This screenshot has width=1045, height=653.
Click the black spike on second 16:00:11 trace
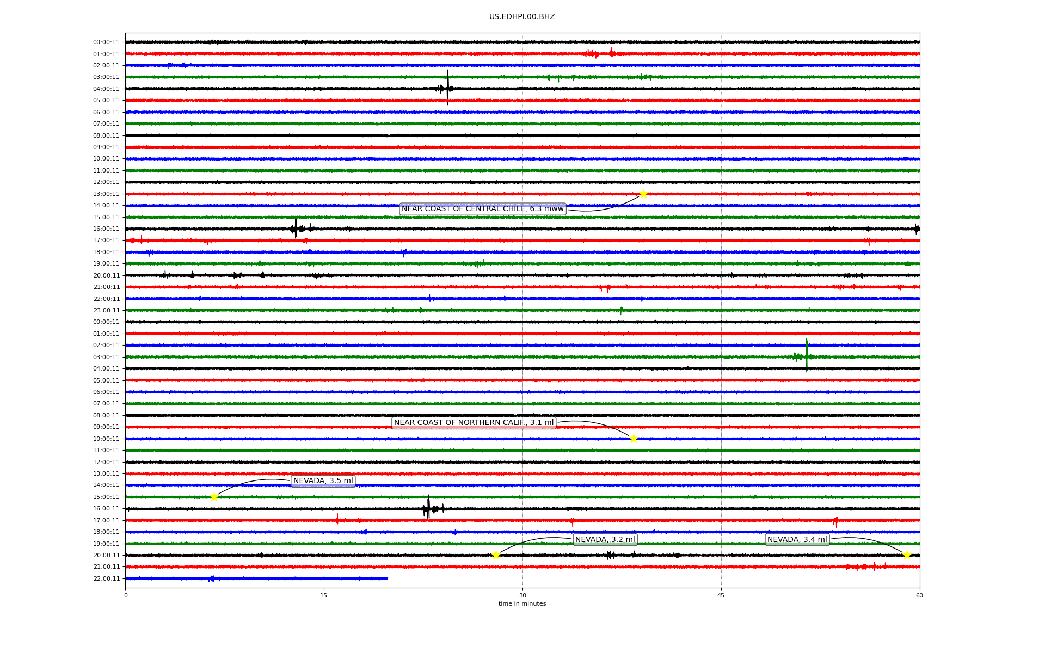(x=428, y=508)
